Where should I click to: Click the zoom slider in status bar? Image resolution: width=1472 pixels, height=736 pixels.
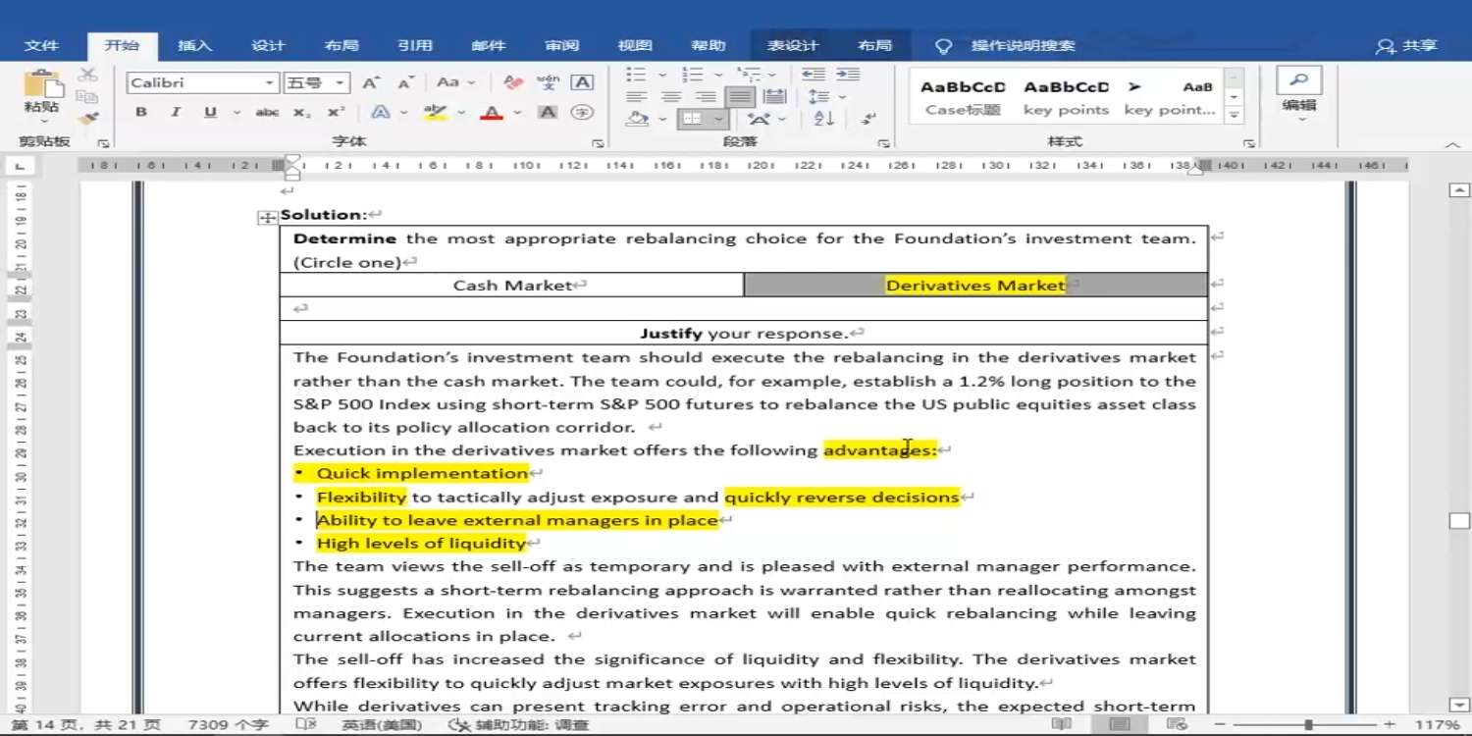point(1308,724)
